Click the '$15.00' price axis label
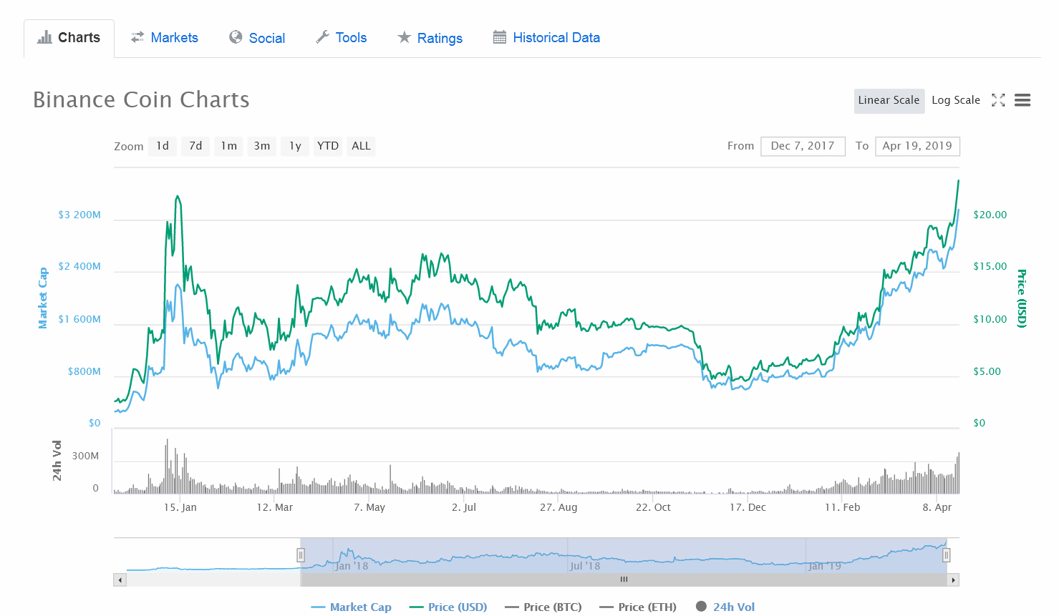The width and height of the screenshot is (1059, 616). coord(990,266)
